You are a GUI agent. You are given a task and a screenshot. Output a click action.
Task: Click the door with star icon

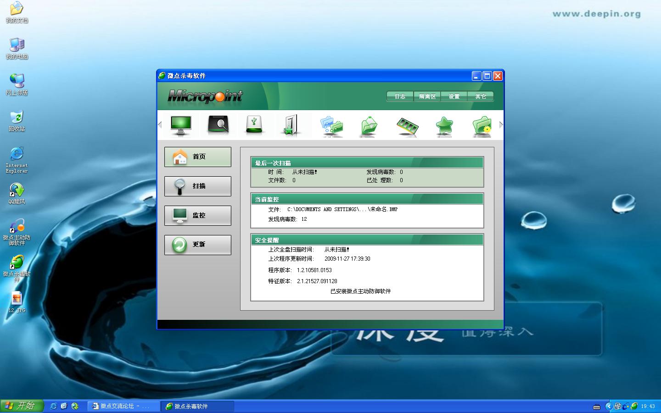point(290,125)
